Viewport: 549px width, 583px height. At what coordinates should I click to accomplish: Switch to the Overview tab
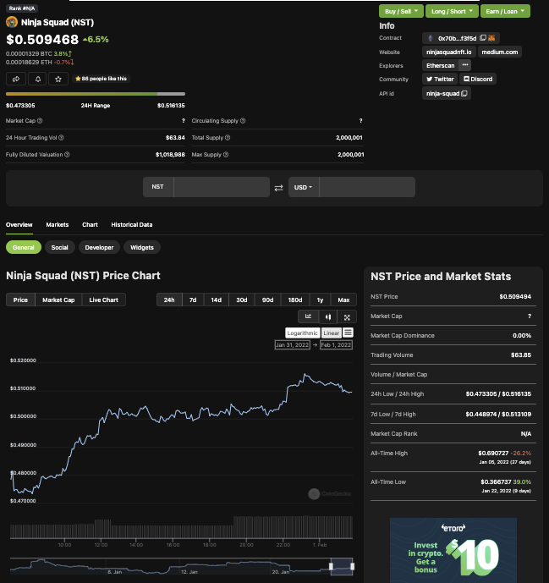19,224
